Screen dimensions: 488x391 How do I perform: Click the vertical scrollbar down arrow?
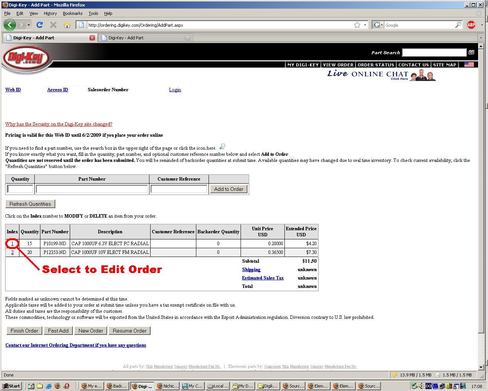[481, 367]
